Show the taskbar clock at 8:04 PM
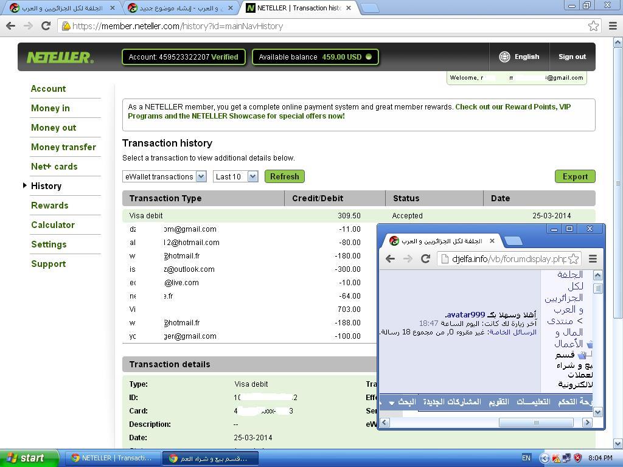The image size is (623, 467). coord(600,458)
